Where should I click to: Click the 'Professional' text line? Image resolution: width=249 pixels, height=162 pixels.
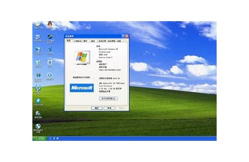pyautogui.click(x=104, y=52)
